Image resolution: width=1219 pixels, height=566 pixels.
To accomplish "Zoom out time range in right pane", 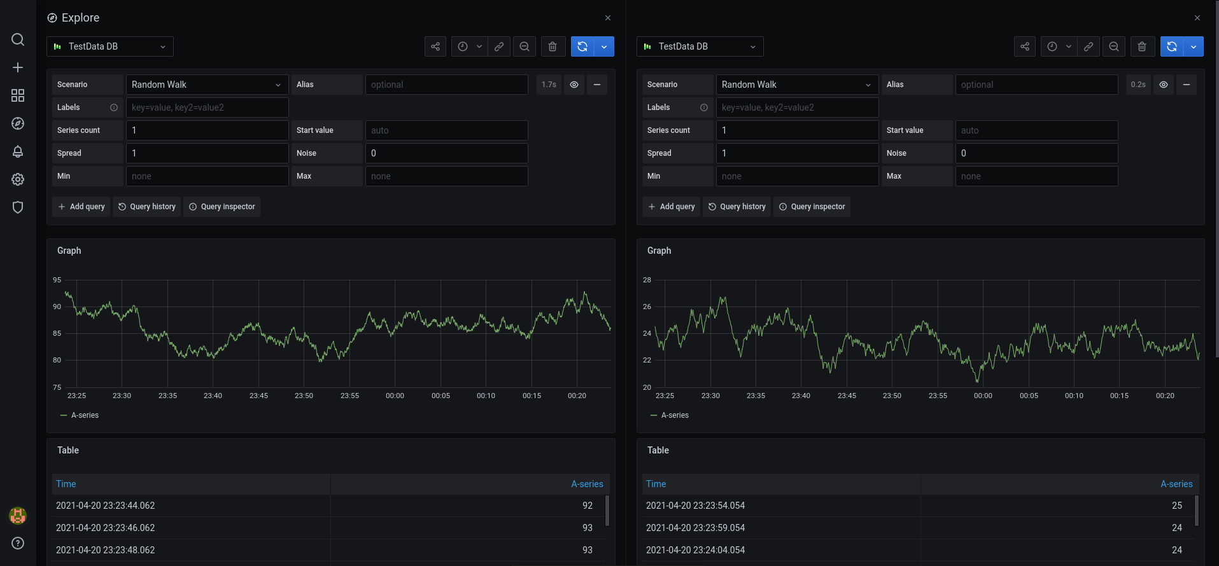I will click(1114, 46).
